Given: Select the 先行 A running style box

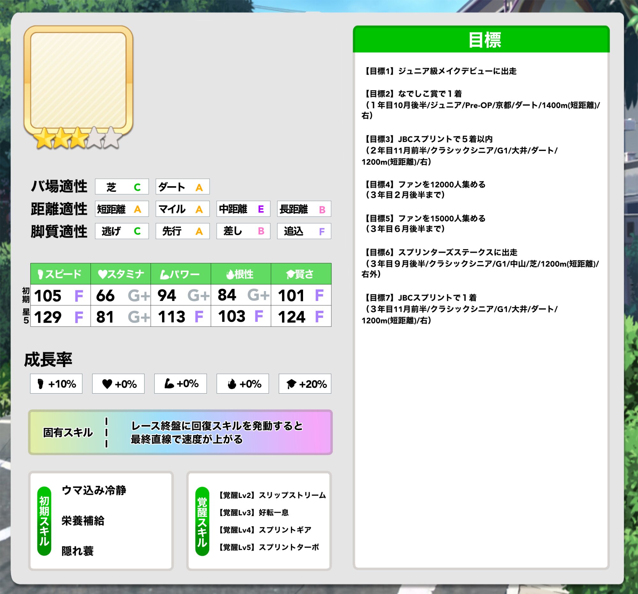Looking at the screenshot, I should pyautogui.click(x=182, y=231).
